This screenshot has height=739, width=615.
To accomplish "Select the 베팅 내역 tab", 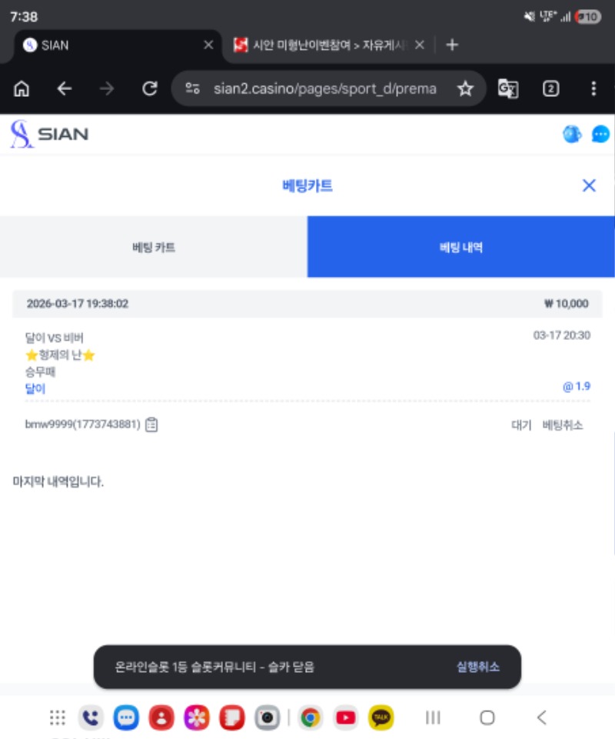I will coord(461,247).
